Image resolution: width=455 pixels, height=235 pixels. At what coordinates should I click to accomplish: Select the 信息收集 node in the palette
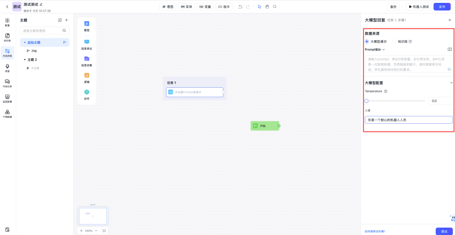(87, 61)
